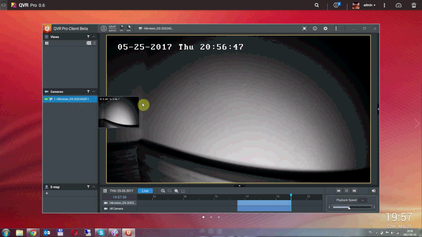
Task: Check the CPU usage indicator
Action: [122, 28]
